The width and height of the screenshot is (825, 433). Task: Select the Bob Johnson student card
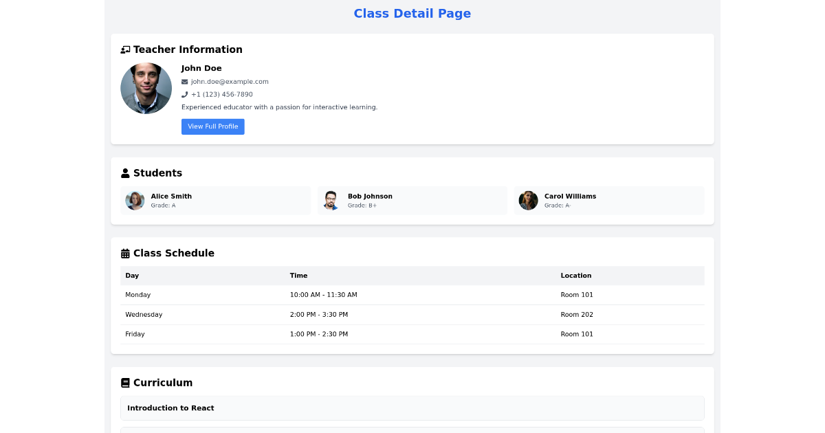[x=412, y=200]
